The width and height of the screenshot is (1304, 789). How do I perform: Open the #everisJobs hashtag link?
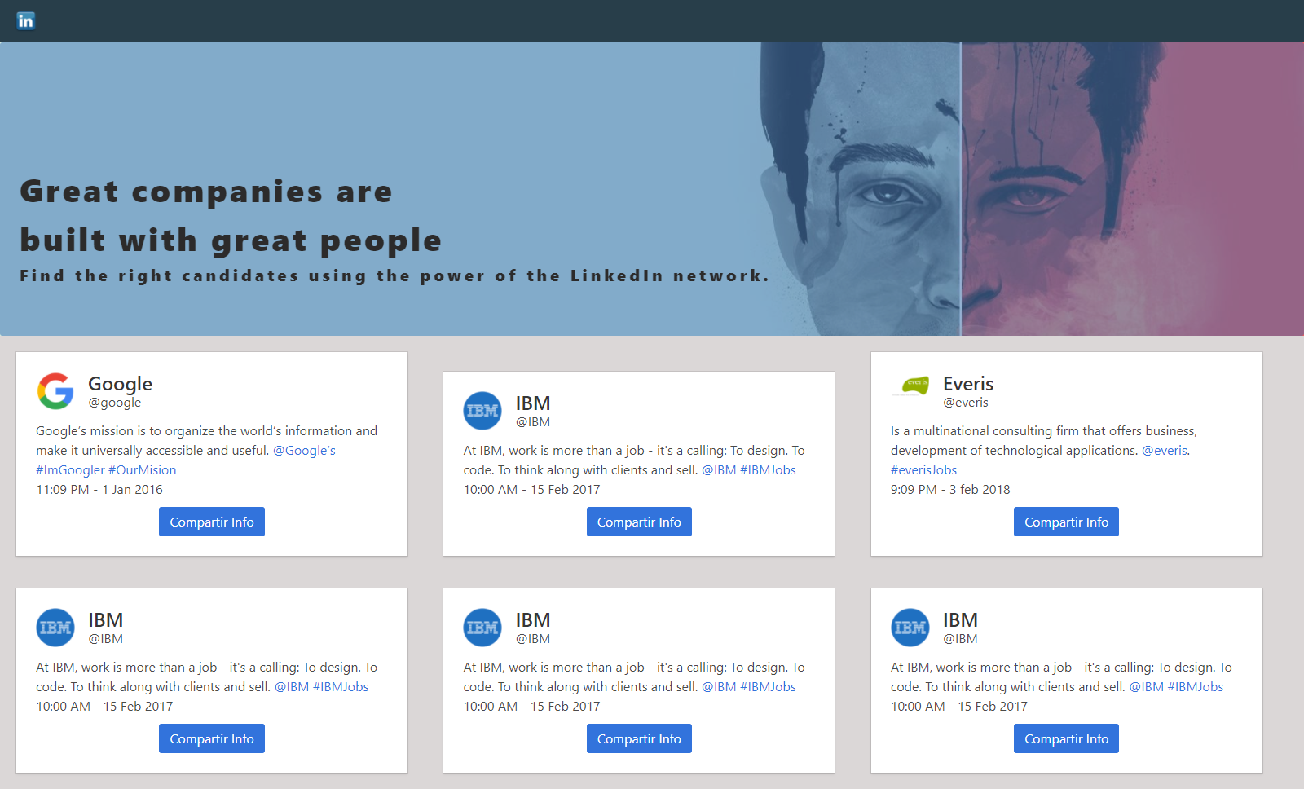[x=923, y=470]
